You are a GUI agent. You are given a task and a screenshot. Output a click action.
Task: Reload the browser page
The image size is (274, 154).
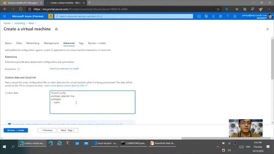click(21, 9)
